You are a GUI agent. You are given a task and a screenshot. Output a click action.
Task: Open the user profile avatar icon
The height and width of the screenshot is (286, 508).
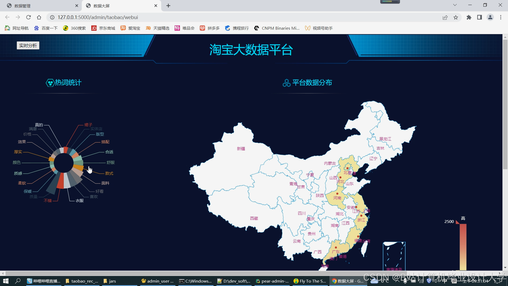click(490, 17)
